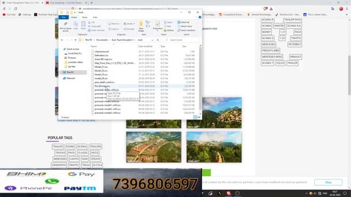This screenshot has height=197, width=351.
Task: Click History in the Open group
Action: [169, 31]
